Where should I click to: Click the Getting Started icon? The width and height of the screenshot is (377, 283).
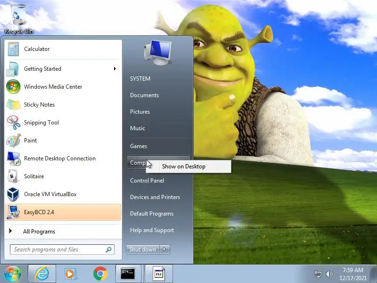(x=13, y=69)
